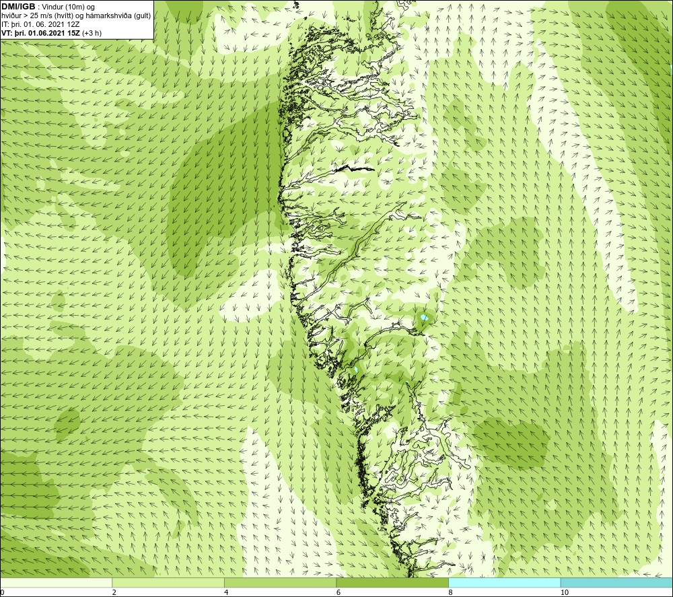Select the above 10 m/s teal swatch
This screenshot has width=673, height=597.
click(x=616, y=582)
